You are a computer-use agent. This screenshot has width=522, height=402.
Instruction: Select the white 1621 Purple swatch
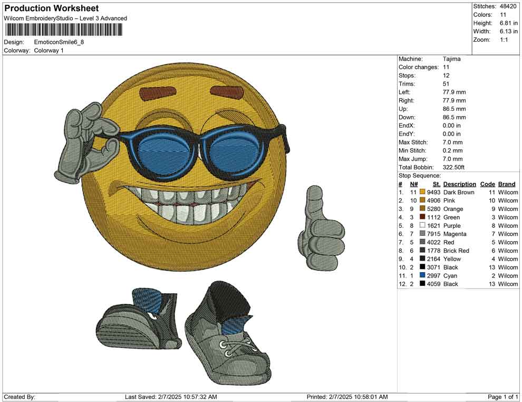click(x=422, y=225)
